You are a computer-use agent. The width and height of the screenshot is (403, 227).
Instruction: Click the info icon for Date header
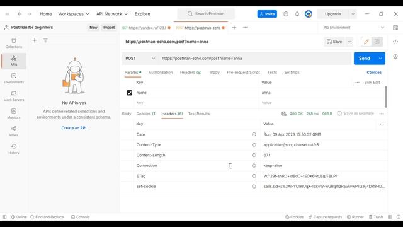pos(254,134)
